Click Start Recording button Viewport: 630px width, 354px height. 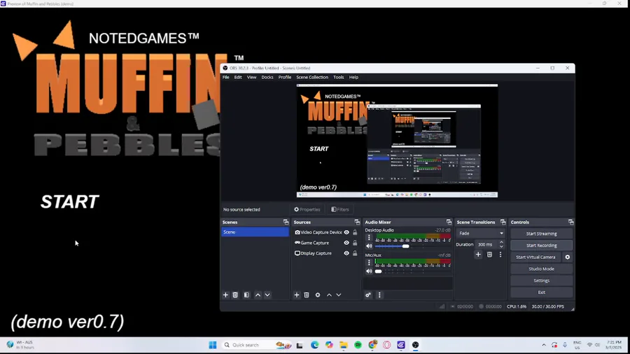coord(541,246)
